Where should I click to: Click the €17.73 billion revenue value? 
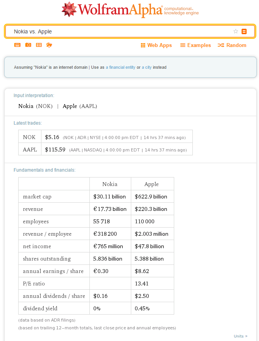click(x=110, y=209)
